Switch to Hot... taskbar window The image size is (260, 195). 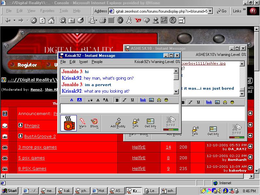pos(100,191)
